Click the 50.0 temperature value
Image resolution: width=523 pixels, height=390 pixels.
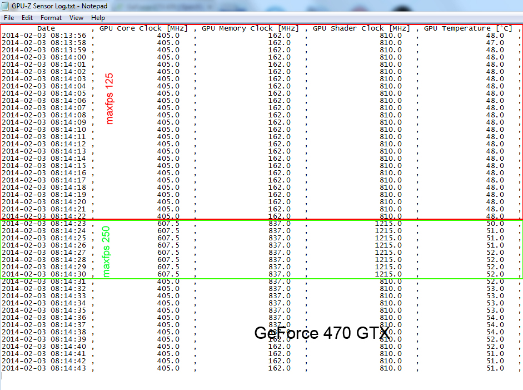[495, 223]
